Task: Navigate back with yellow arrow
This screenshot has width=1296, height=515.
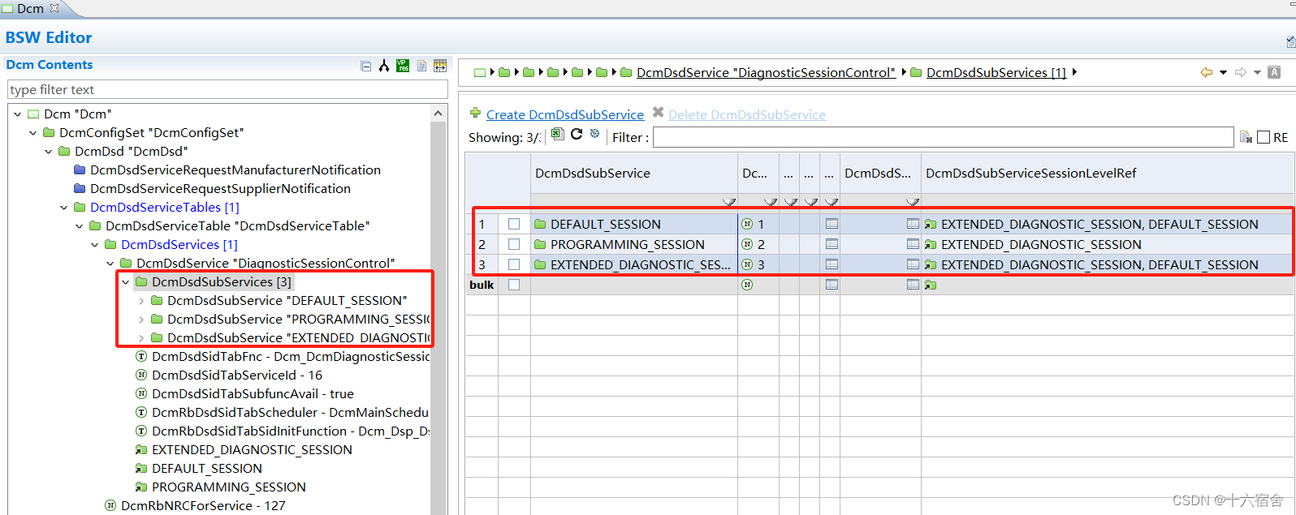Action: [1207, 72]
